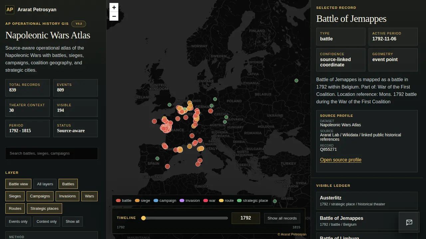Screen dimensions: 426x239
Task: Click the Total Records 839 stat card
Action: click(28, 88)
